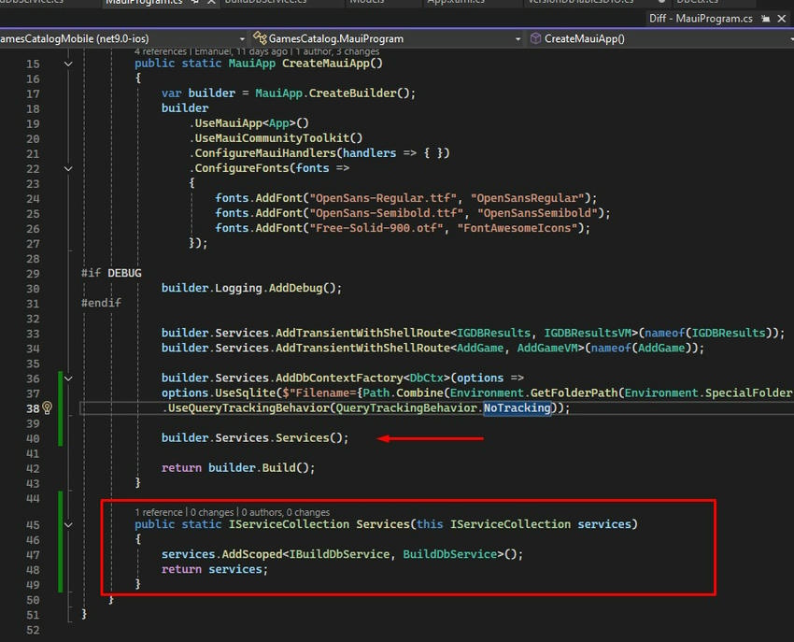Click the green change marker beside line 47

62,554
